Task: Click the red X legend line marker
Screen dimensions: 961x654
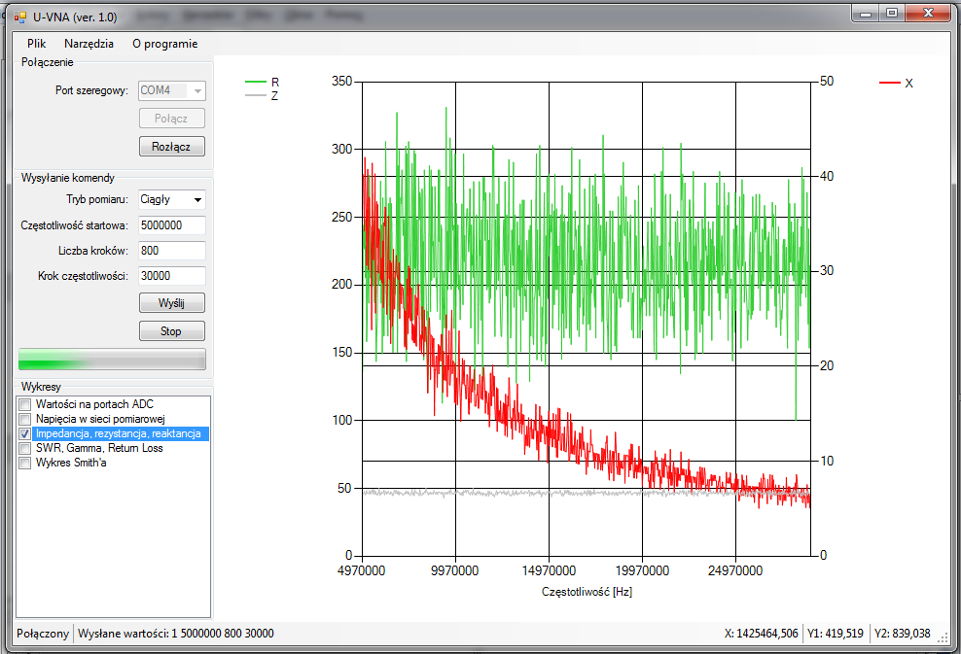Action: 889,84
